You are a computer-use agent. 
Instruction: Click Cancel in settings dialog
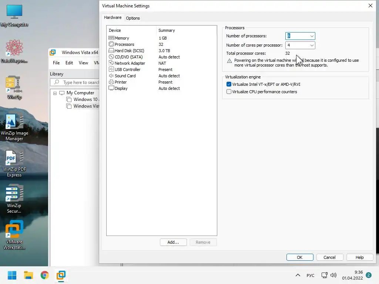(x=329, y=257)
